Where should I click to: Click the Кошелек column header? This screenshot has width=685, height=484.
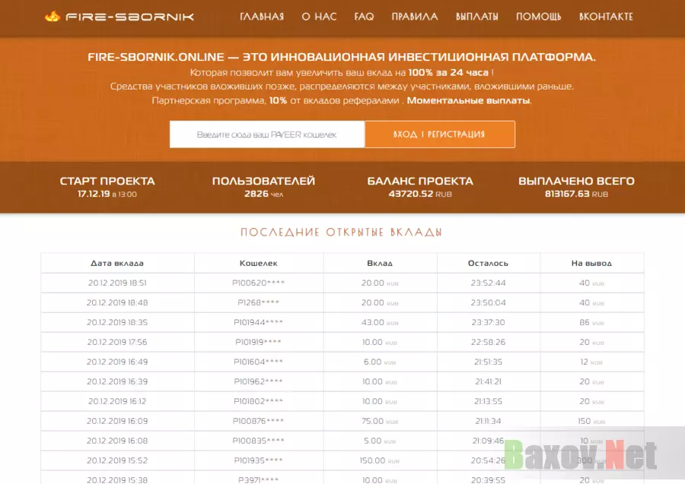pos(259,264)
